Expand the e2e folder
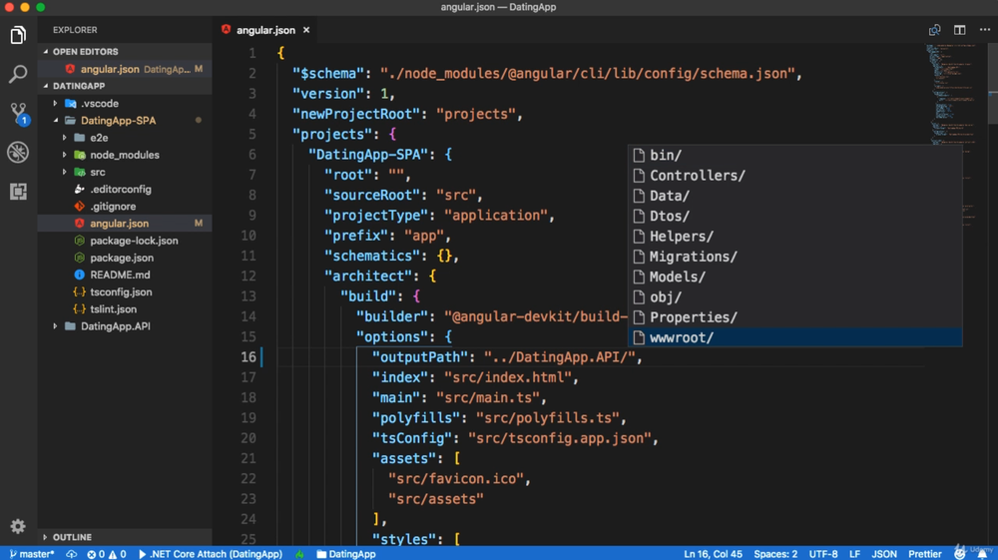Image resolution: width=998 pixels, height=560 pixels. coord(124,138)
